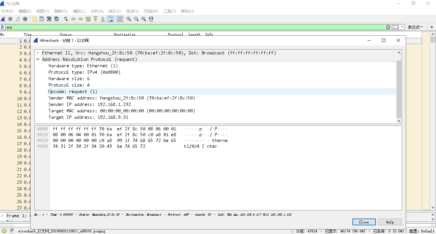Select the Target MAC address field

(x=122, y=111)
